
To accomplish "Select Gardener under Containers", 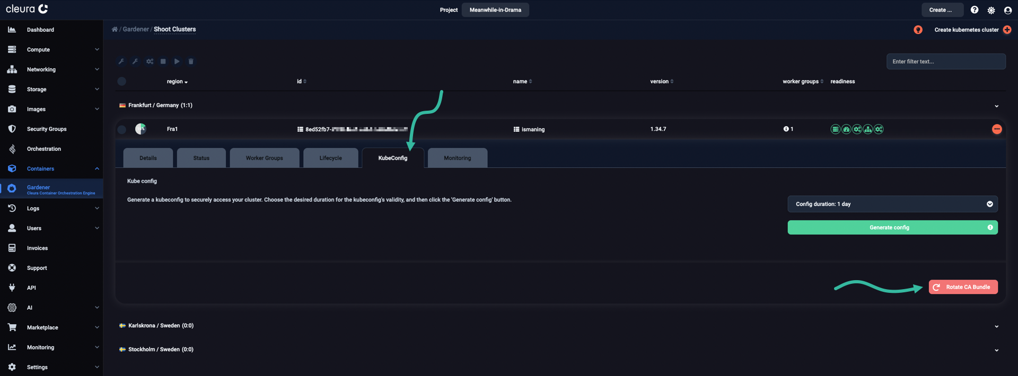I will tap(51, 189).
